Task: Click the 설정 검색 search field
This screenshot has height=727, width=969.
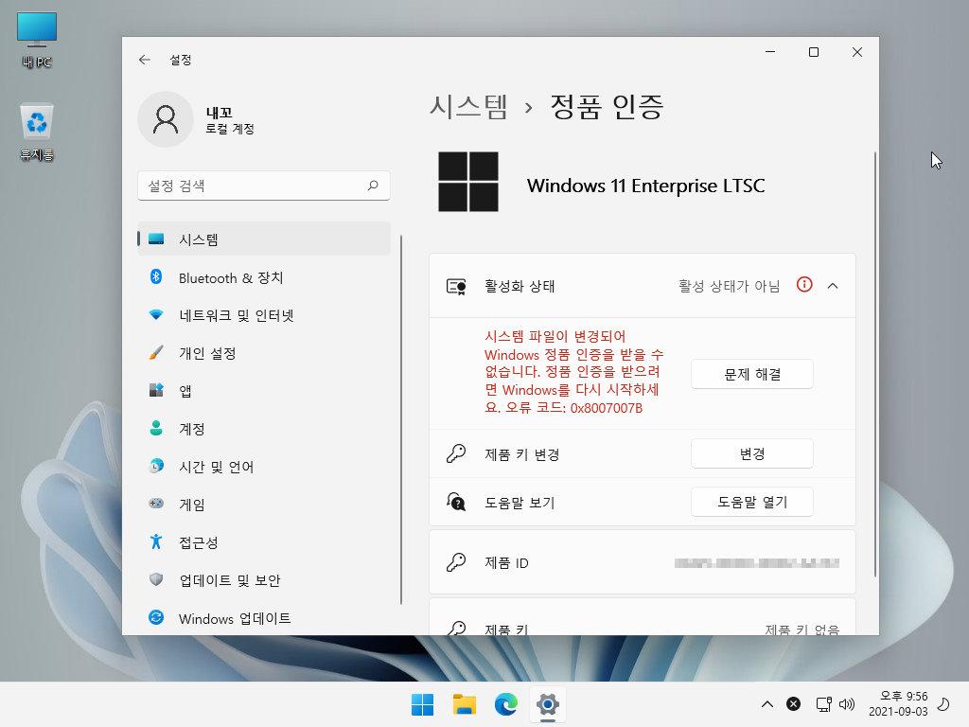Action: (264, 186)
